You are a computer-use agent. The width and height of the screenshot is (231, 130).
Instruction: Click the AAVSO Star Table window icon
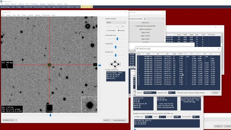(x=138, y=49)
